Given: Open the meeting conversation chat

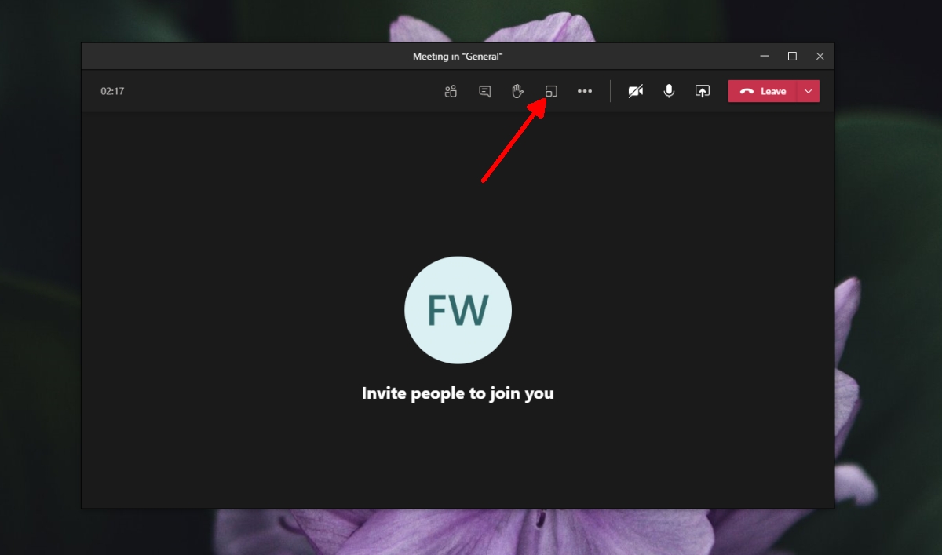Looking at the screenshot, I should coord(485,91).
